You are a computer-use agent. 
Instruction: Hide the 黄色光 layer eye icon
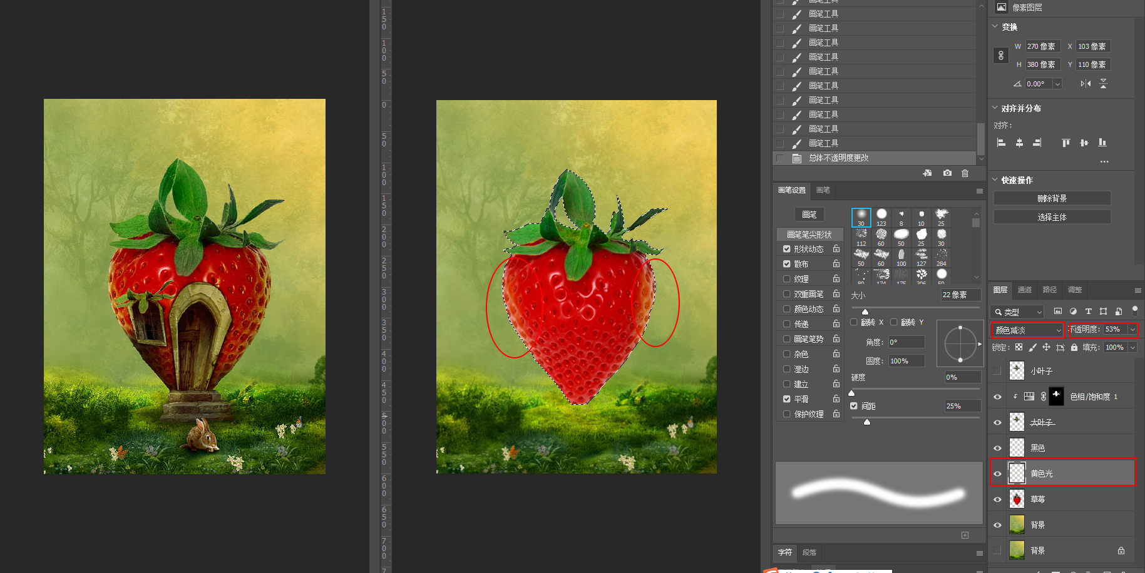997,474
